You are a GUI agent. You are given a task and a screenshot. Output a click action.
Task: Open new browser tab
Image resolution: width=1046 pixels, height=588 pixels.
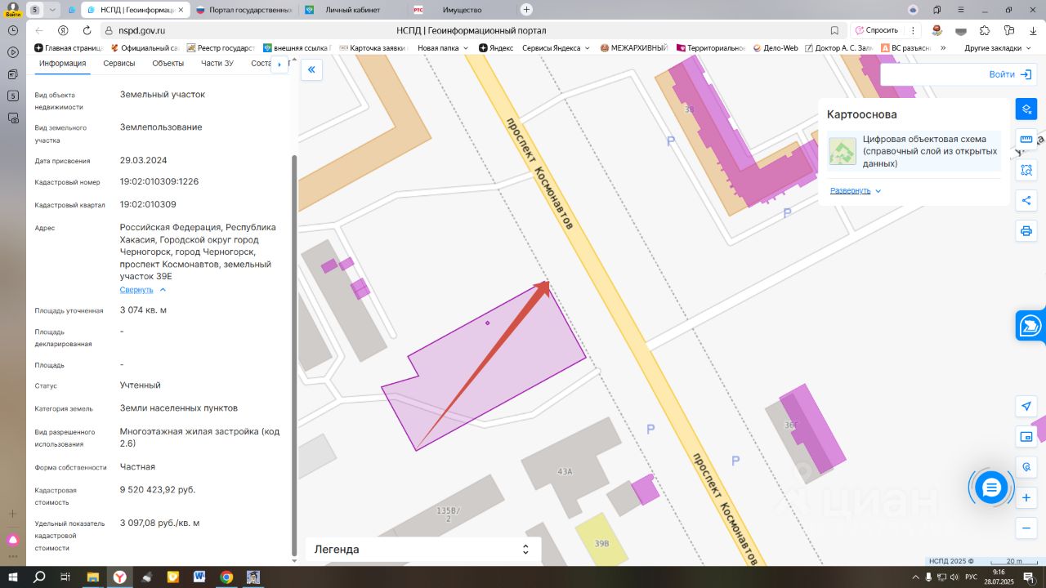pos(526,10)
